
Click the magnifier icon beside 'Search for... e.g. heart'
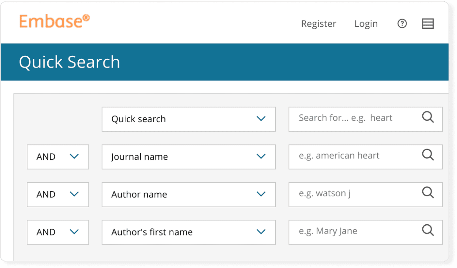pos(428,117)
